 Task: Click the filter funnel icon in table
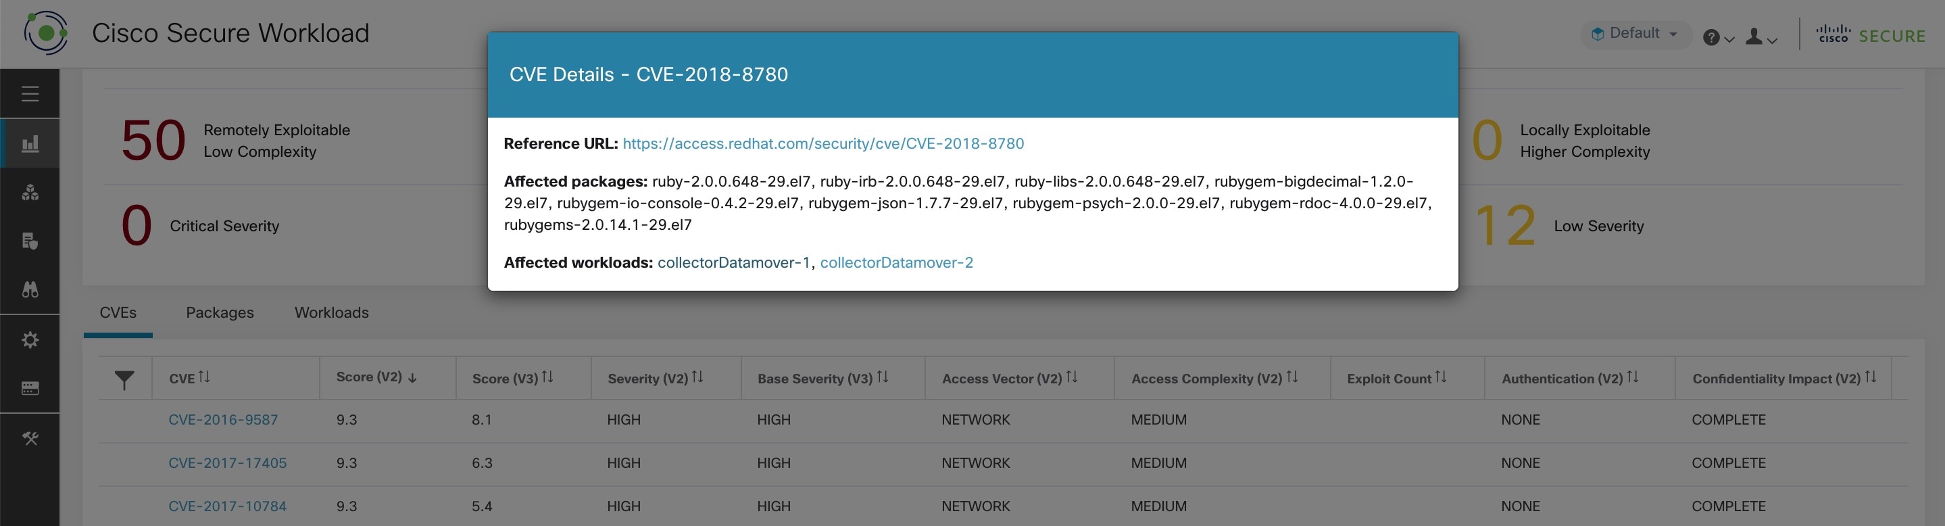[124, 379]
